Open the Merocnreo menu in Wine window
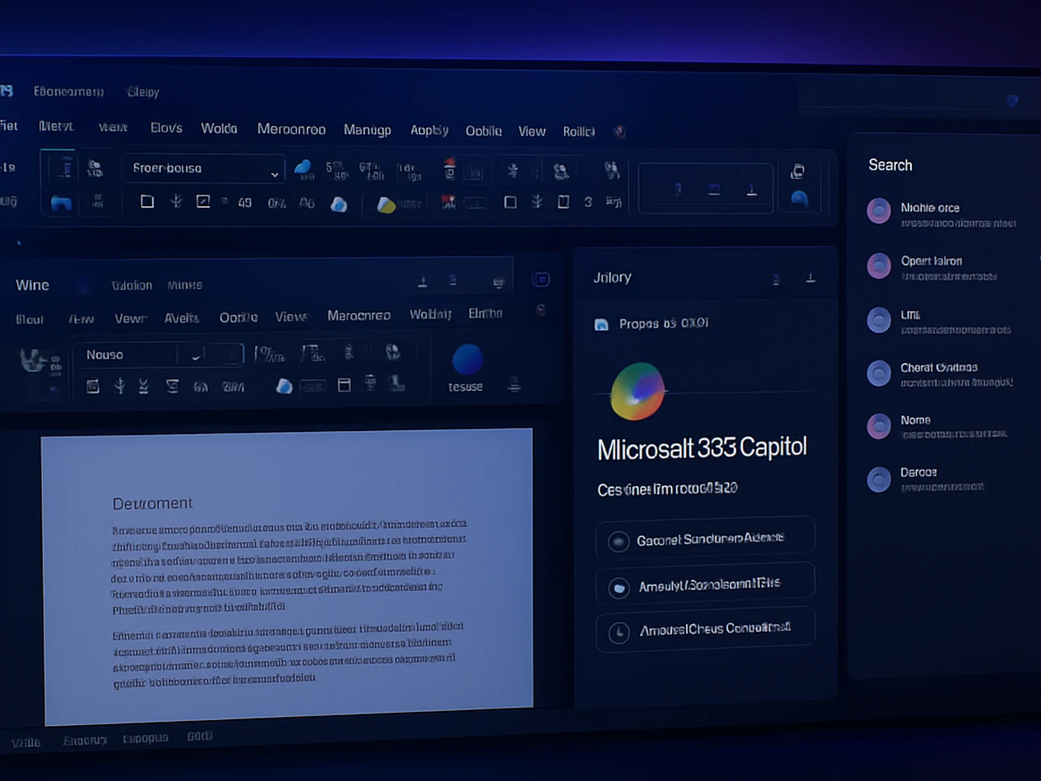 (x=359, y=316)
